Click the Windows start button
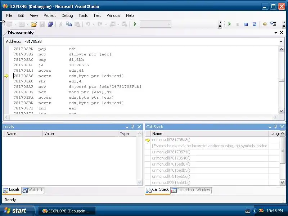288x216 pixels. pyautogui.click(x=17, y=211)
